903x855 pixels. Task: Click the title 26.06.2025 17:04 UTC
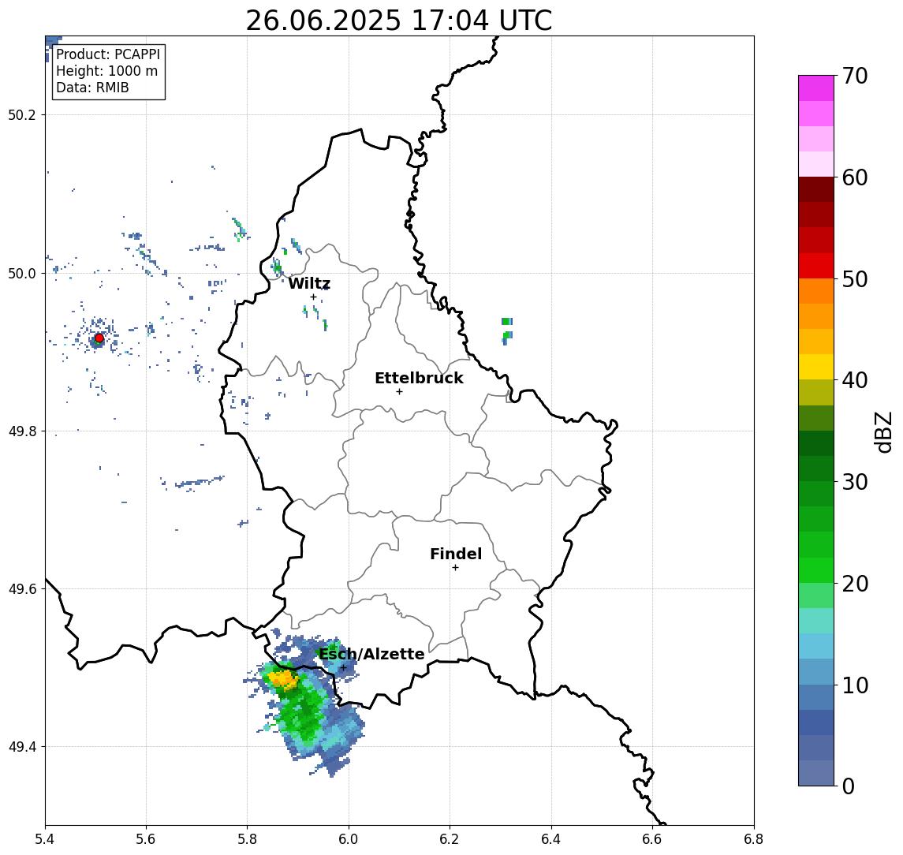(x=399, y=21)
